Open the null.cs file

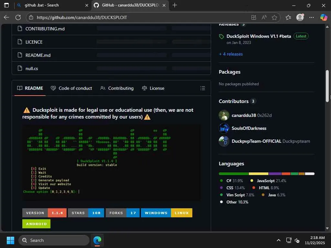click(32, 68)
